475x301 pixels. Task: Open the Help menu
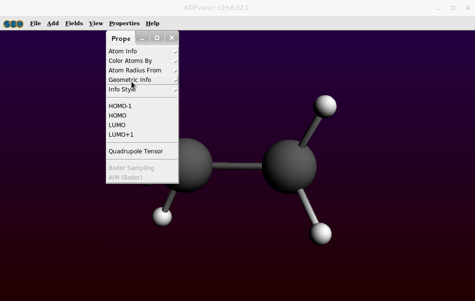(152, 23)
